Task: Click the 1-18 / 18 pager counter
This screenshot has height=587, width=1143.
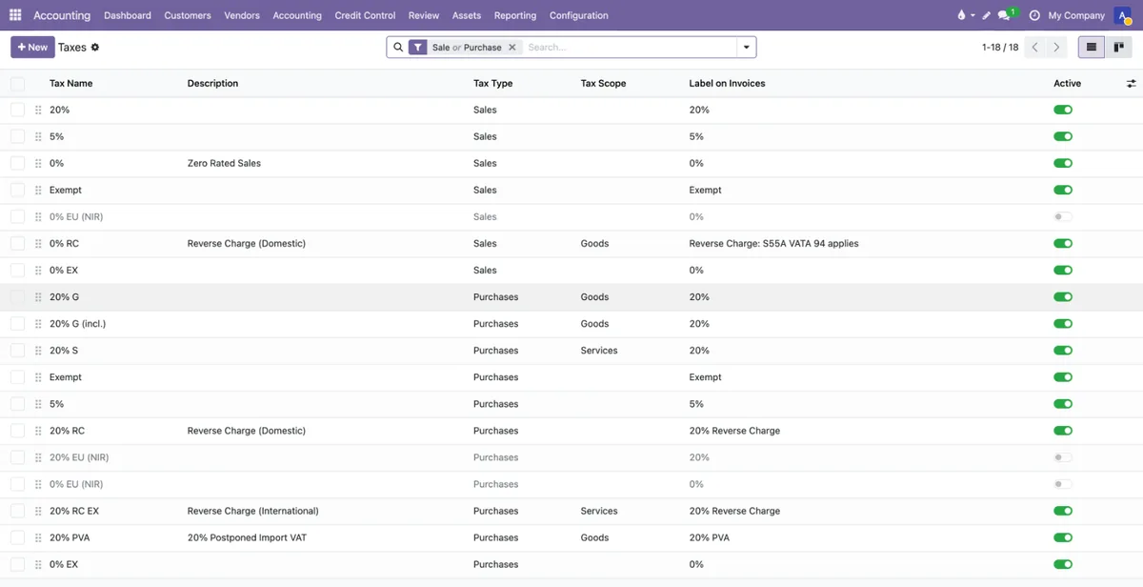Action: click(1000, 47)
